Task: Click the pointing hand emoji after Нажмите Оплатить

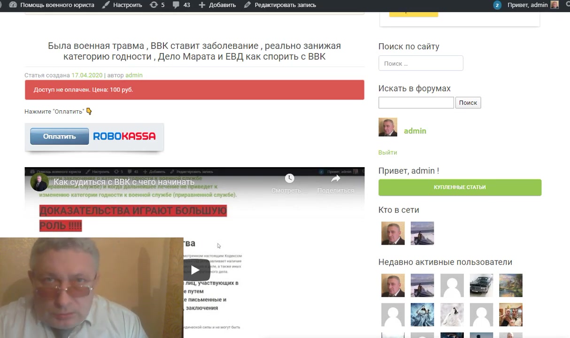Action: click(x=89, y=111)
